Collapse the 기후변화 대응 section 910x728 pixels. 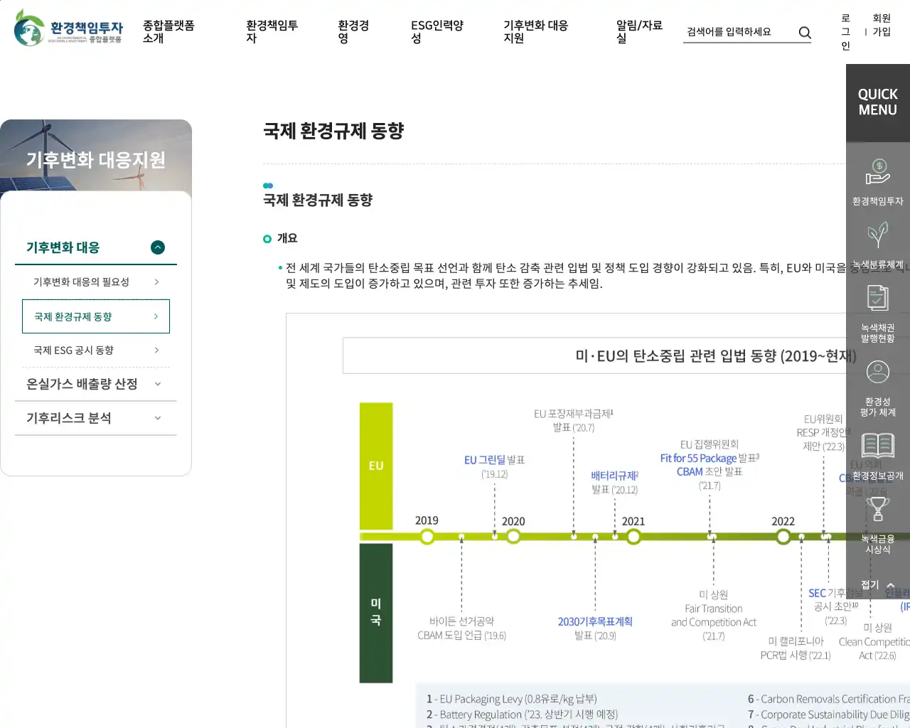[158, 247]
